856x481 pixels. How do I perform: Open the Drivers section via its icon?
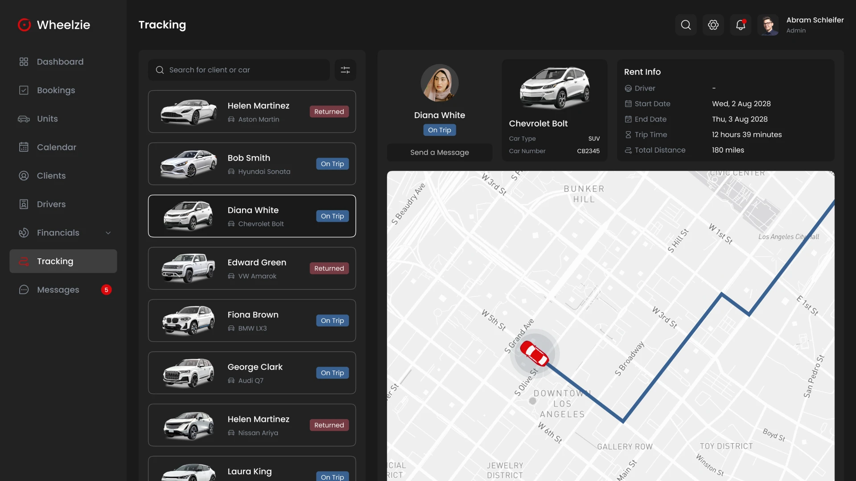click(x=24, y=204)
